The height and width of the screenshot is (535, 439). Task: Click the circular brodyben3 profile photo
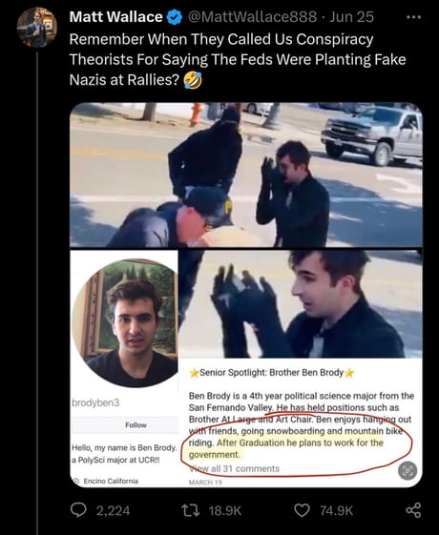point(125,322)
